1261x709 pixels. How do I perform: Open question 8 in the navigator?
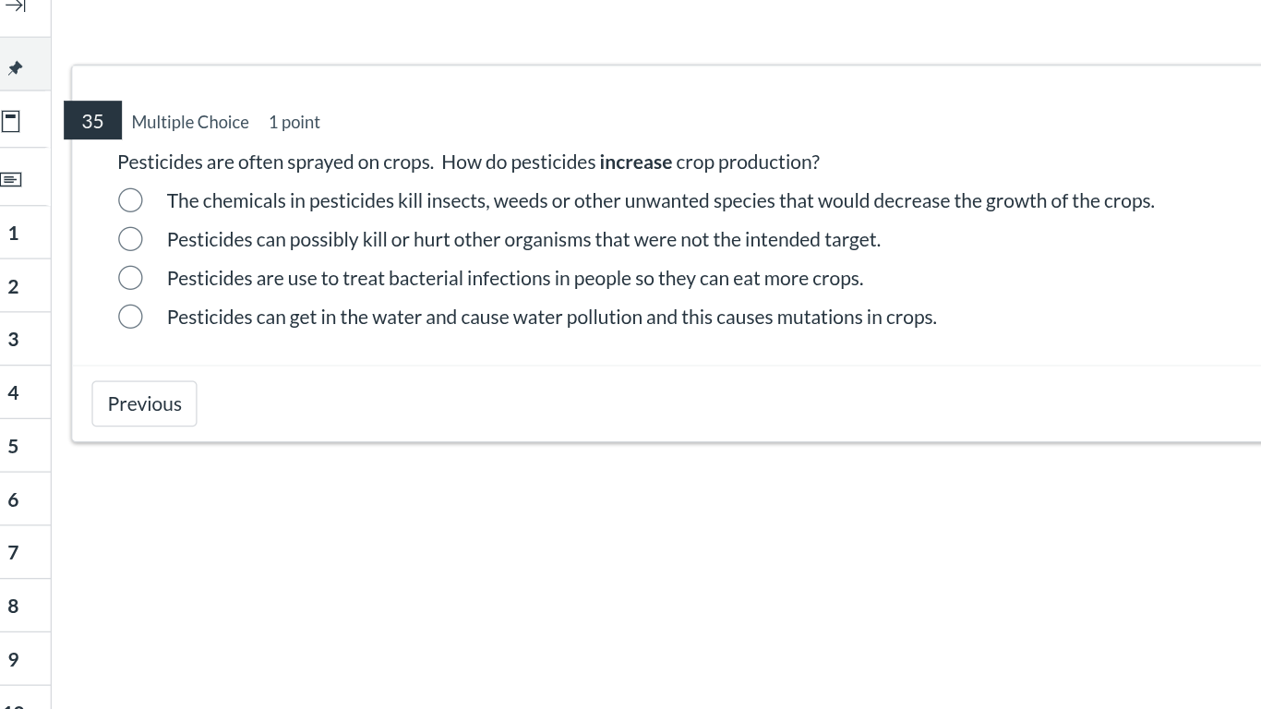(x=13, y=606)
